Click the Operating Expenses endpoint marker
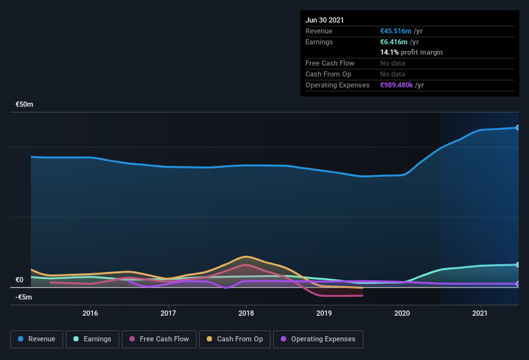 coord(518,284)
